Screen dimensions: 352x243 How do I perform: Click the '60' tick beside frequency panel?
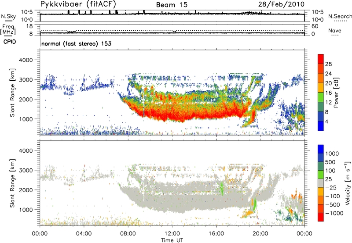pos(315,26)
